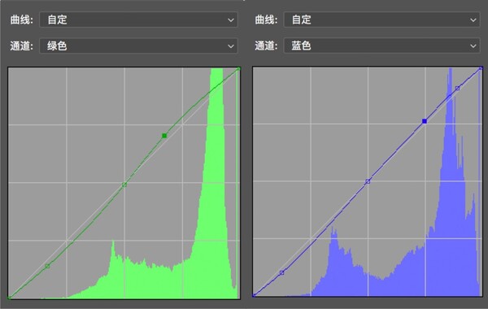Select the shadow hollow point on green curve
The image size is (488, 309).
[47, 266]
